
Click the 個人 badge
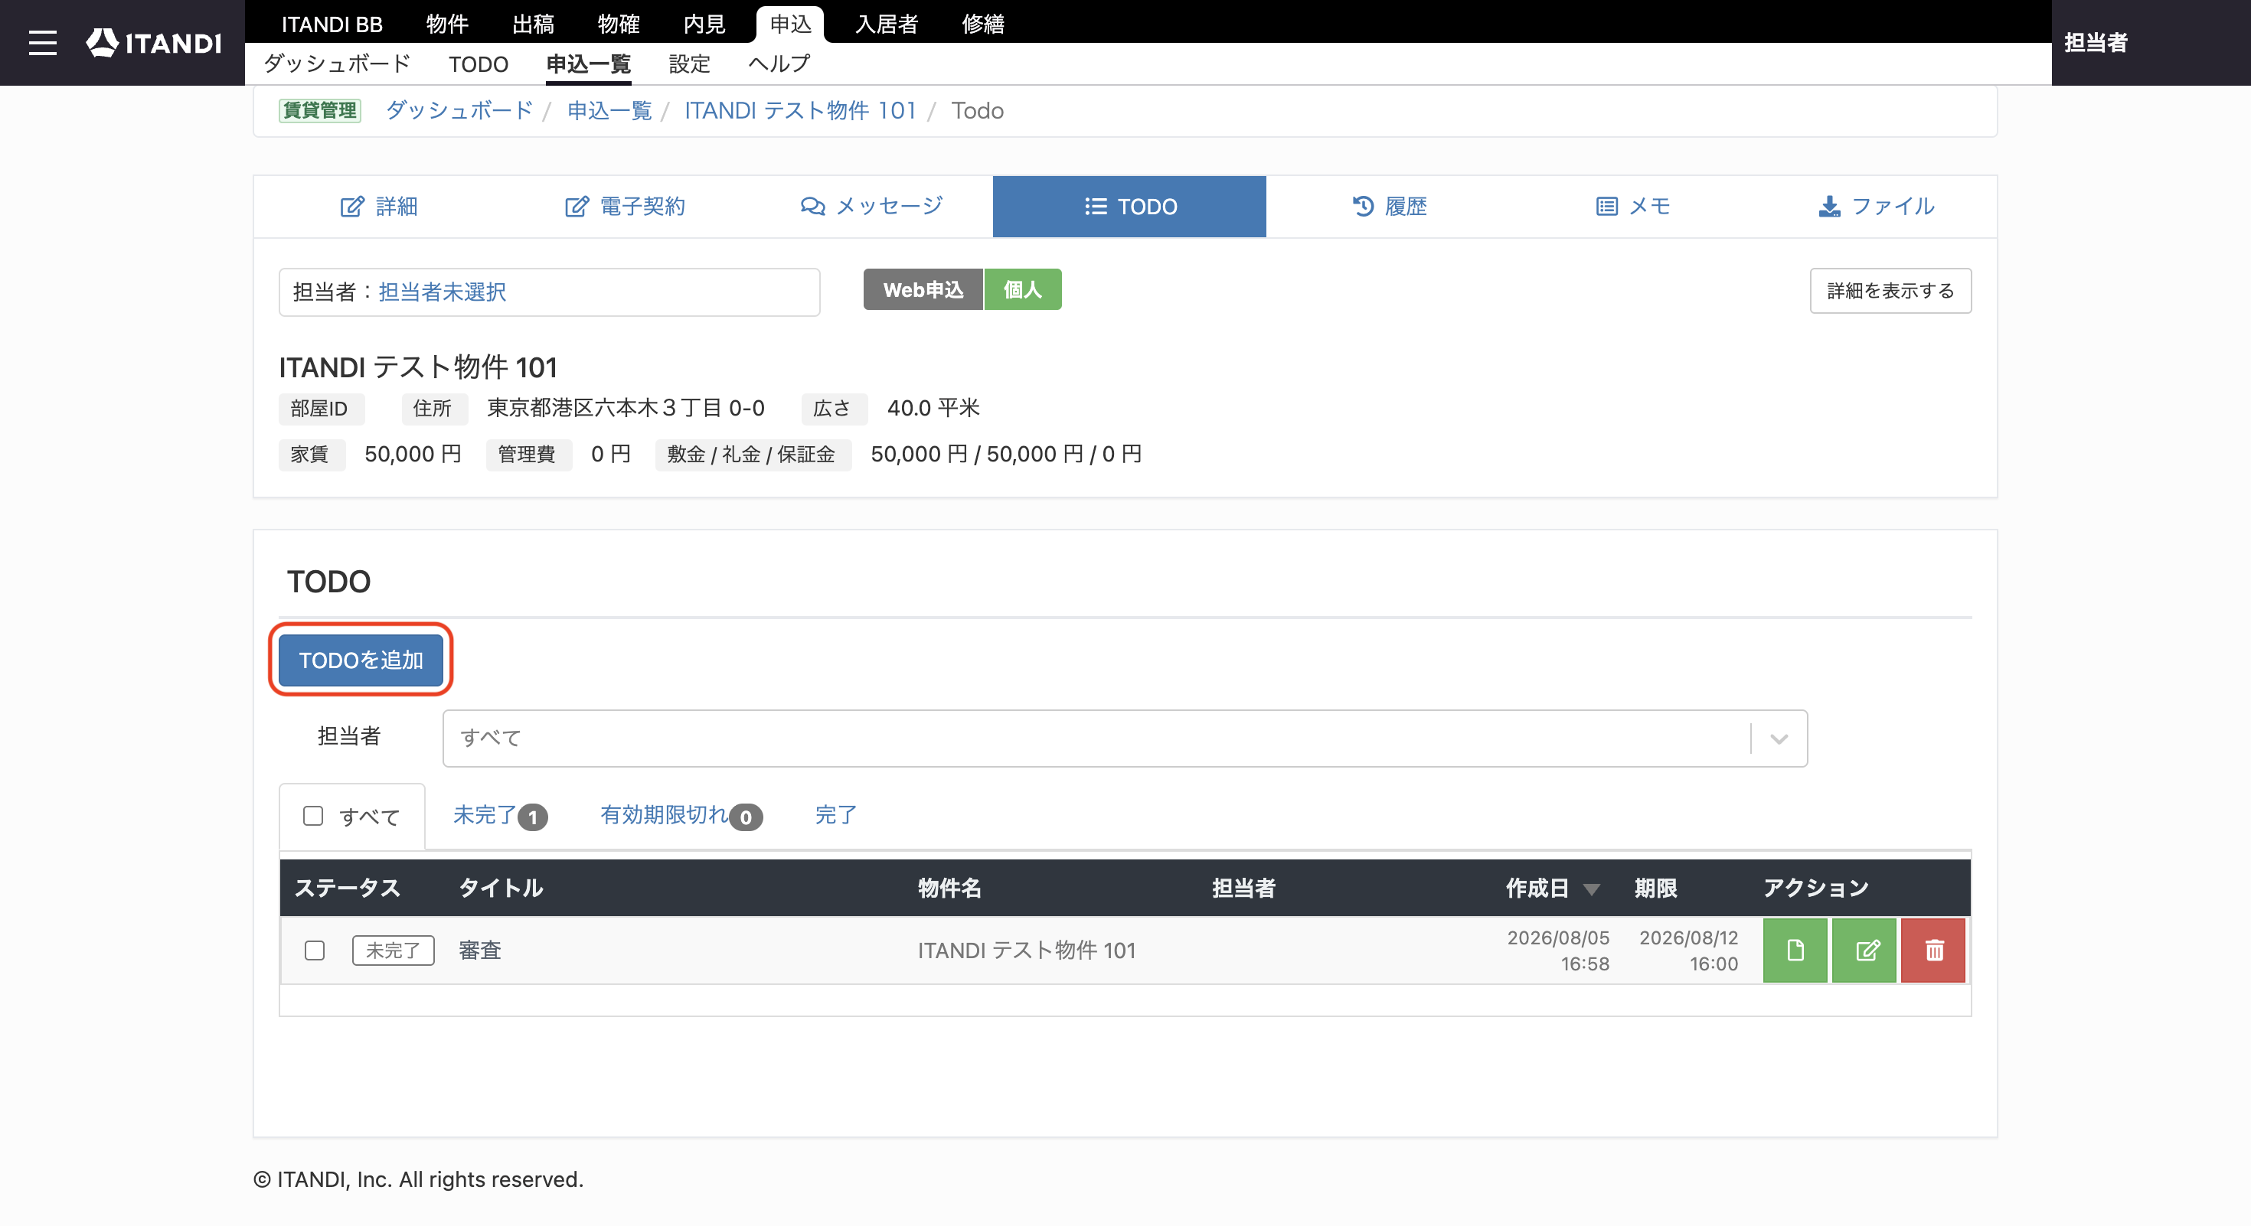pos(1022,289)
